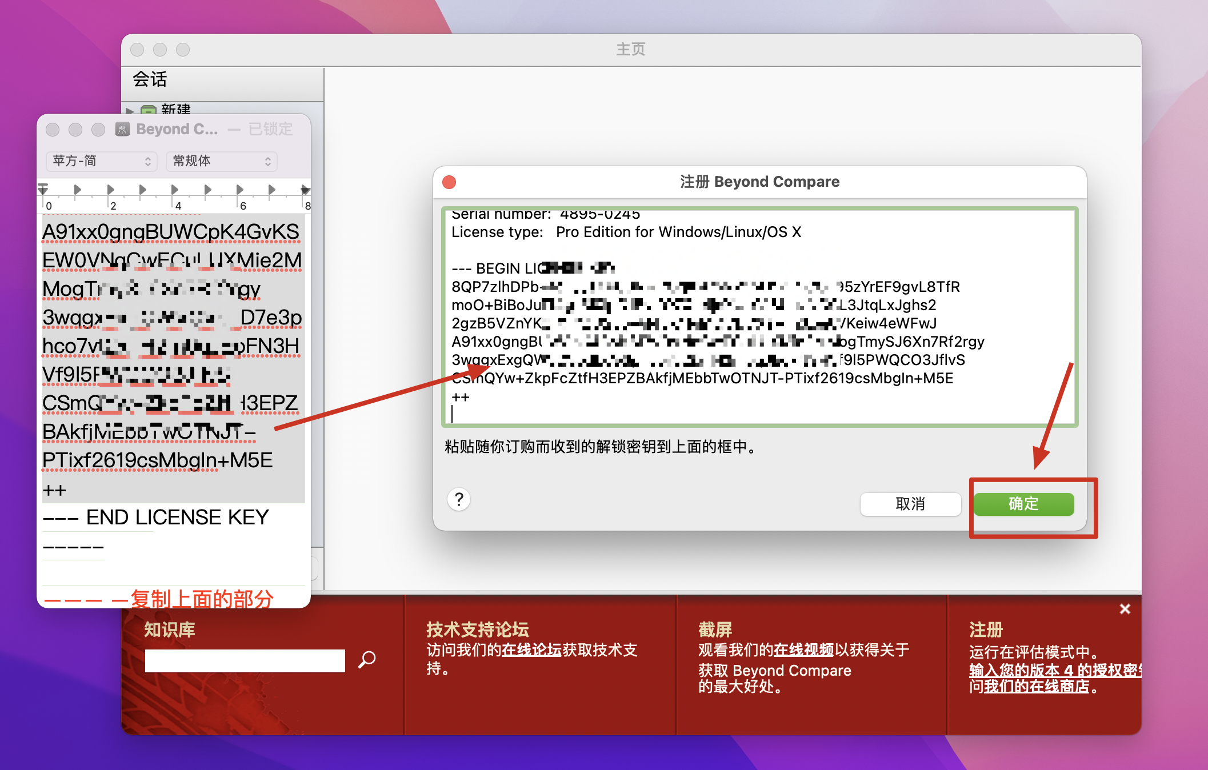Click the knowledge base search magnifier icon
Image resolution: width=1208 pixels, height=770 pixels.
click(367, 660)
